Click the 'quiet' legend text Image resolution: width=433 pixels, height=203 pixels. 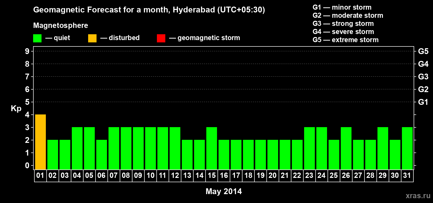pyautogui.click(x=62, y=38)
